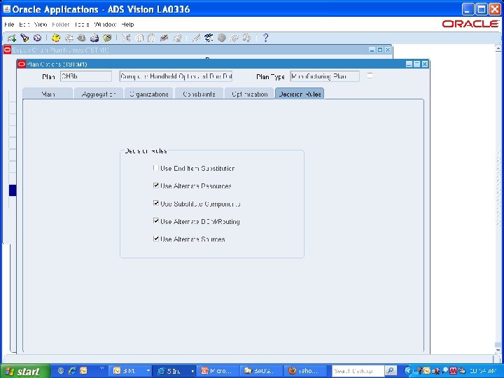Click the Cut scissors icon
Viewport: 504px width, 378px height.
click(126, 38)
